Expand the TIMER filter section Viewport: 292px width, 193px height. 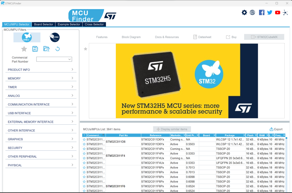click(41, 87)
